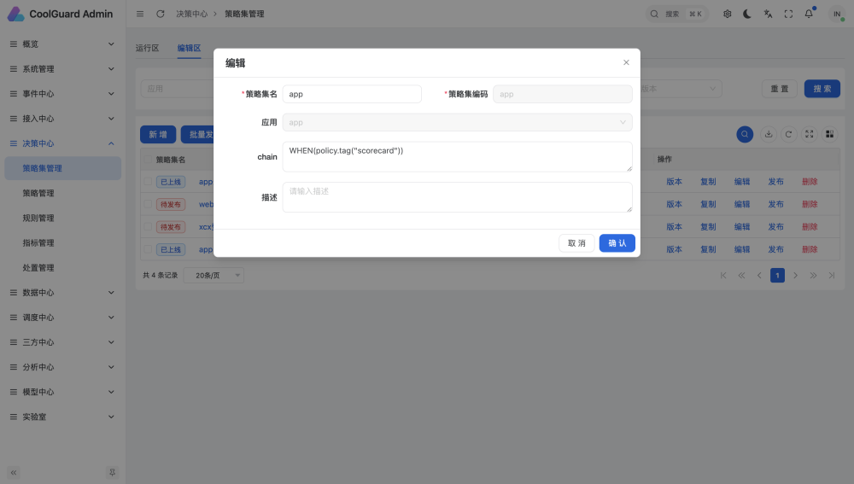The image size is (854, 484).
Task: Expand the 分析中心 sidebar menu
Action: (x=62, y=368)
